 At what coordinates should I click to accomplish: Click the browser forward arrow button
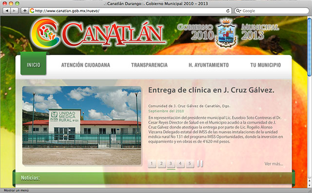pos(14,11)
